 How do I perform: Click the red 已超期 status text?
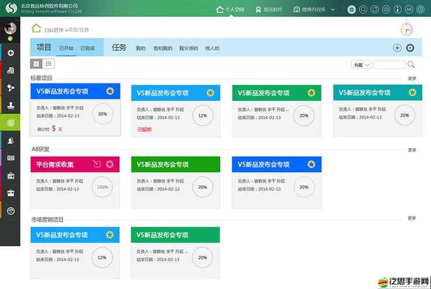(144, 129)
